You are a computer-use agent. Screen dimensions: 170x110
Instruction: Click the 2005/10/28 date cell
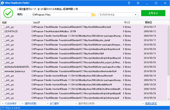(150, 85)
